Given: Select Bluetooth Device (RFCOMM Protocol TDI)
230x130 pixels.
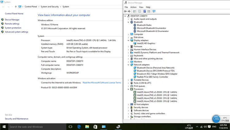Looking at the screenshot, I should coord(156,71).
